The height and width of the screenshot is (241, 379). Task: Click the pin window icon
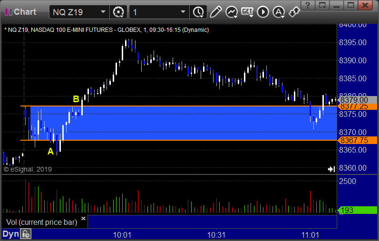point(294,12)
